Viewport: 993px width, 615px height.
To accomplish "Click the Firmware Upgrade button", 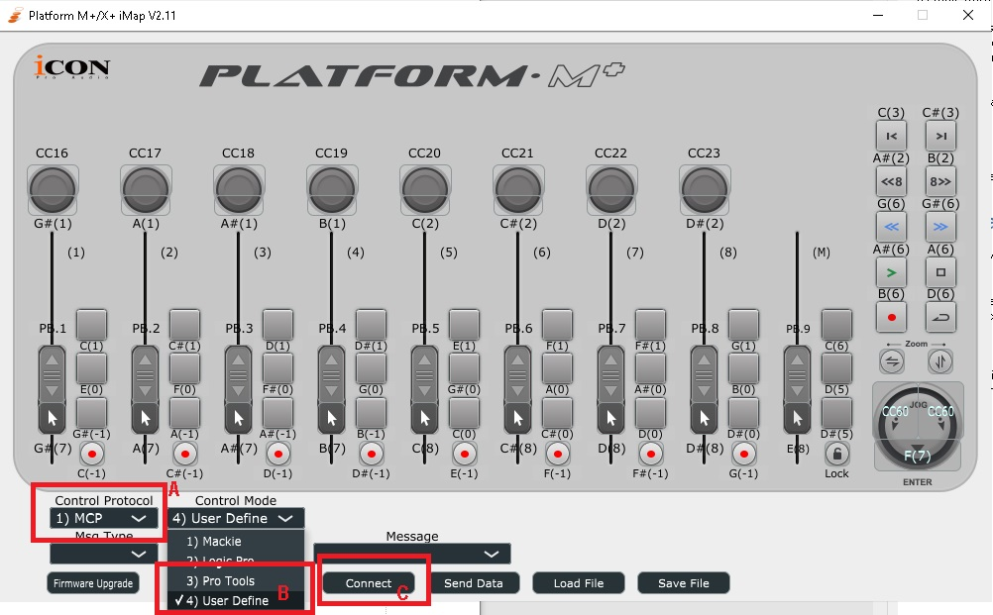I will [93, 583].
